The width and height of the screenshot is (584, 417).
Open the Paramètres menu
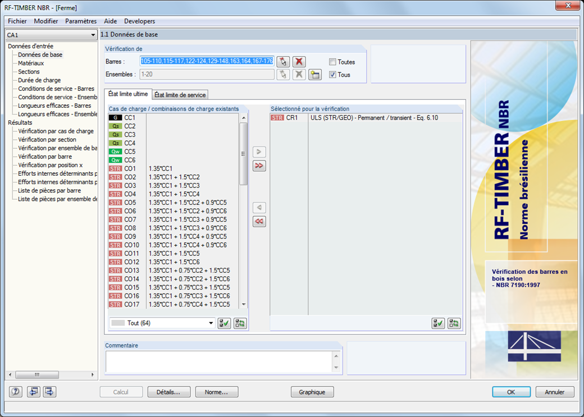[81, 21]
